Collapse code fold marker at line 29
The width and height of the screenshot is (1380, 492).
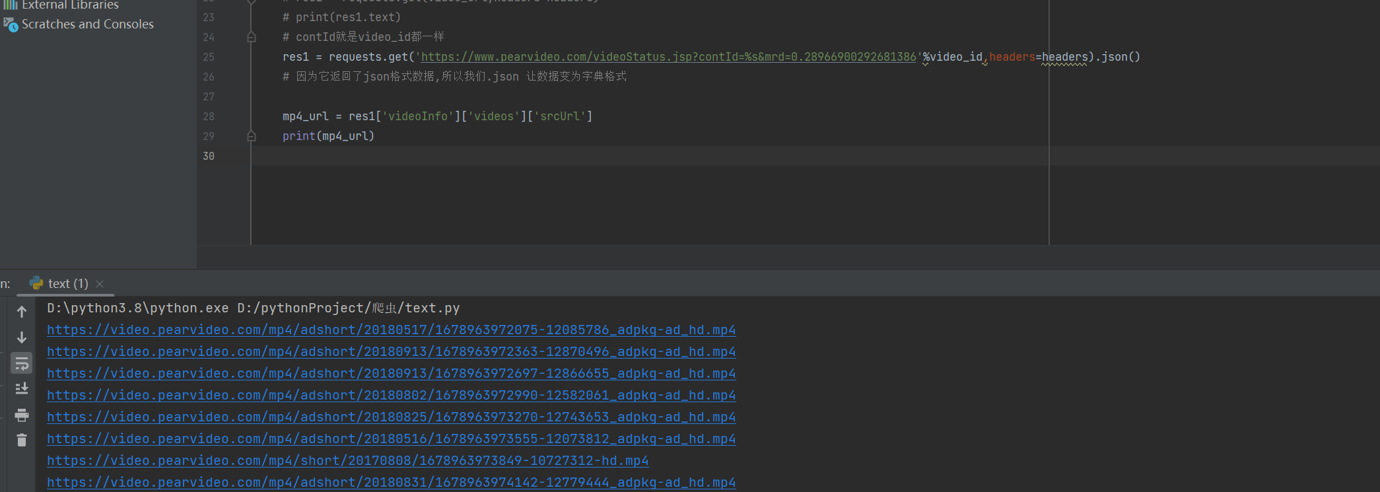pos(251,136)
